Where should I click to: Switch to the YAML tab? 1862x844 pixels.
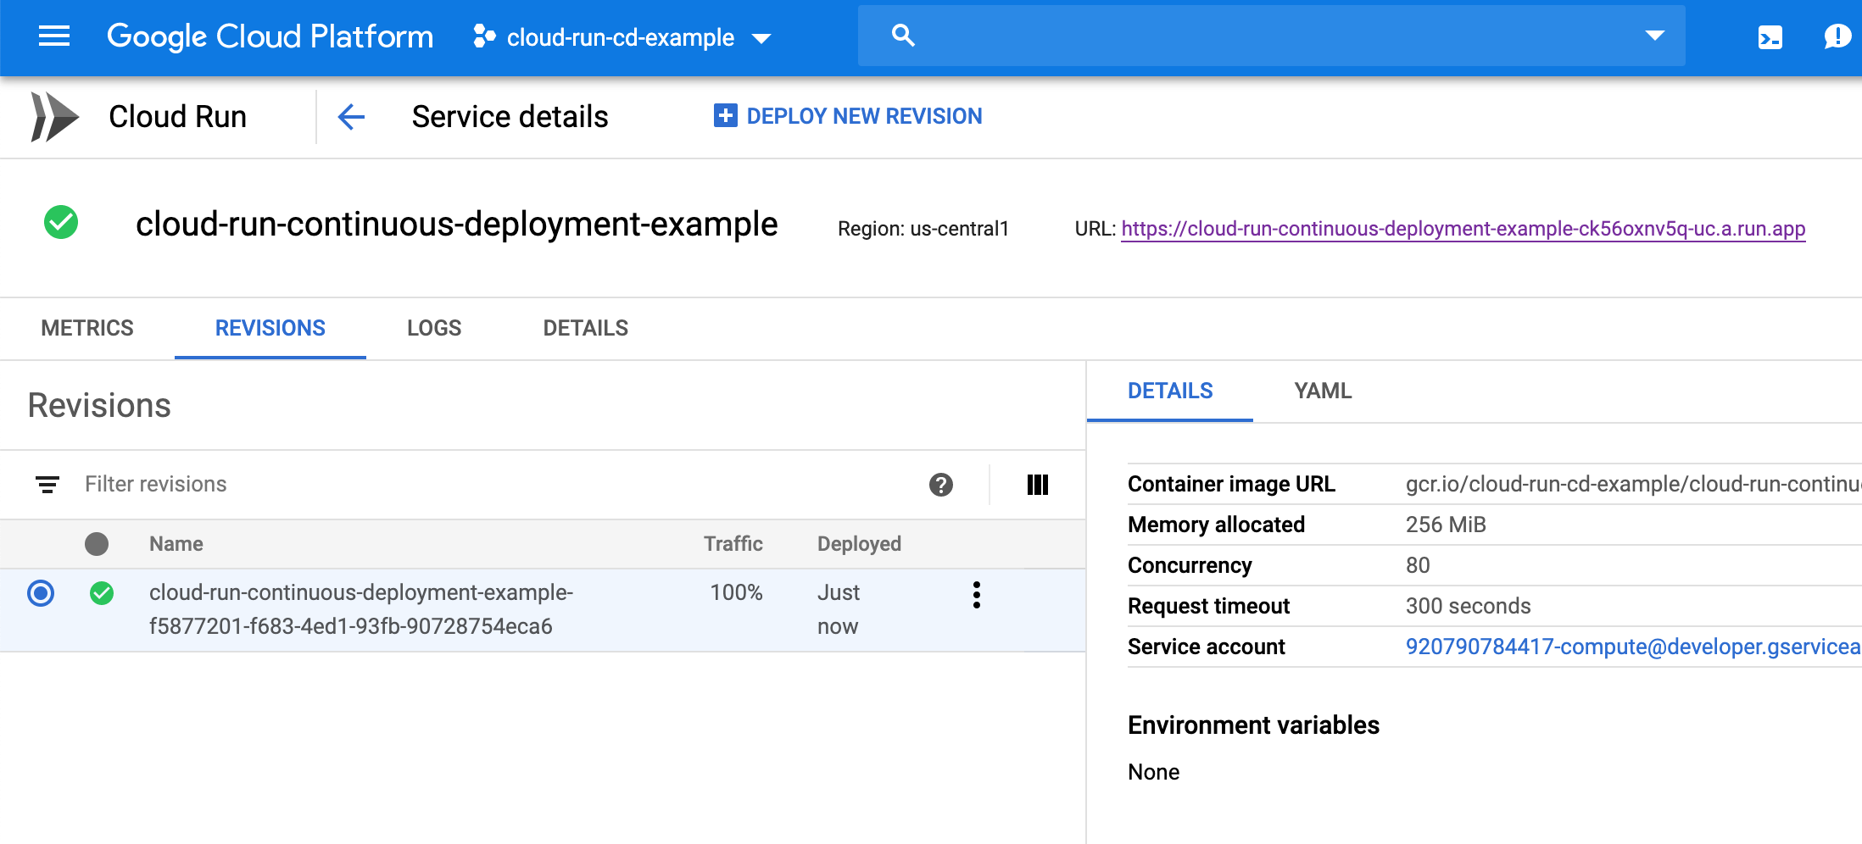pyautogui.click(x=1323, y=391)
